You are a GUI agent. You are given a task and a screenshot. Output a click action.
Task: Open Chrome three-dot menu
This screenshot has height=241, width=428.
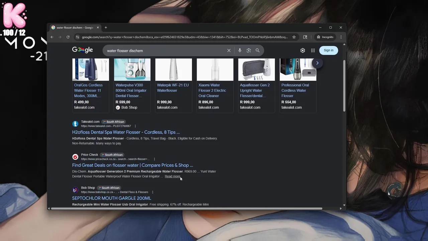pyautogui.click(x=341, y=37)
